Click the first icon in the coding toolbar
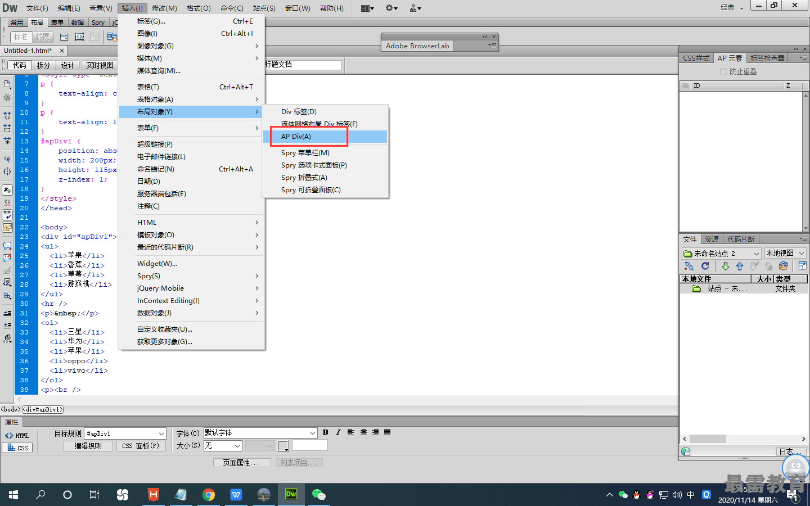810x506 pixels. click(7, 84)
